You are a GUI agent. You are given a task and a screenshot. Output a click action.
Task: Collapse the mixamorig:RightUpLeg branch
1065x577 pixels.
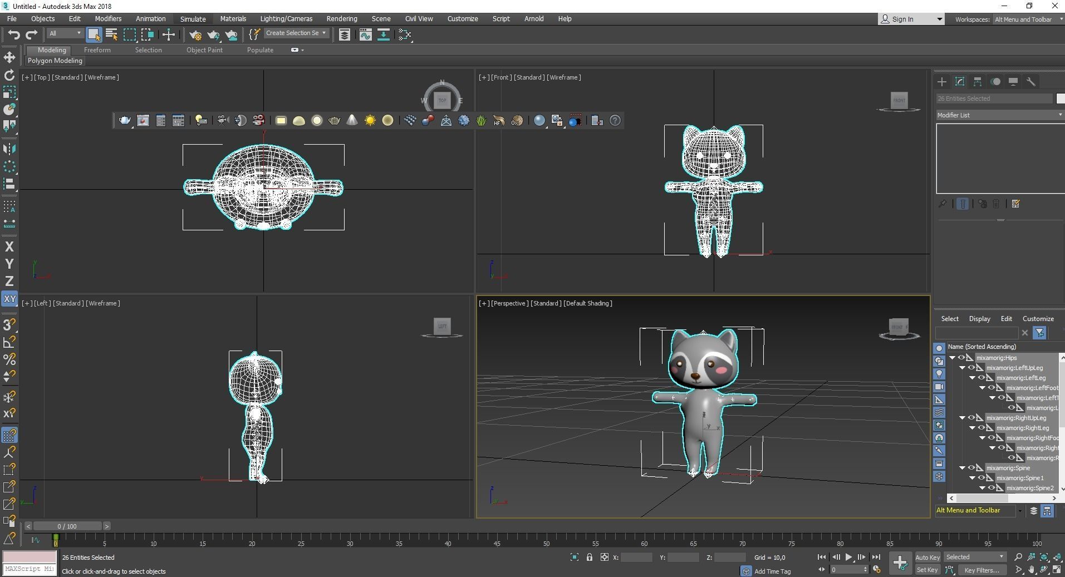pos(962,418)
